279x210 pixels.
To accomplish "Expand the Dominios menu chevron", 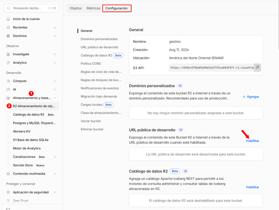I will pyautogui.click(x=55, y=36).
